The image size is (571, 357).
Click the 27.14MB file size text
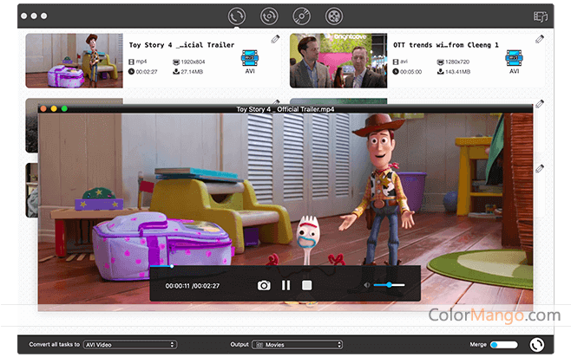click(192, 72)
